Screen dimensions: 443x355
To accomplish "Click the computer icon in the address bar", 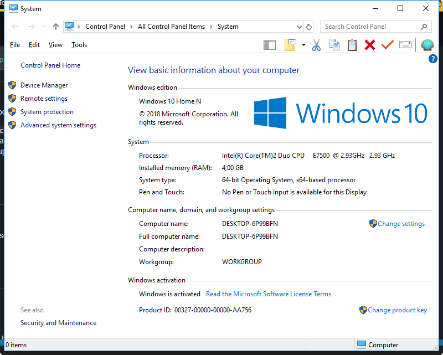I will coord(69,26).
